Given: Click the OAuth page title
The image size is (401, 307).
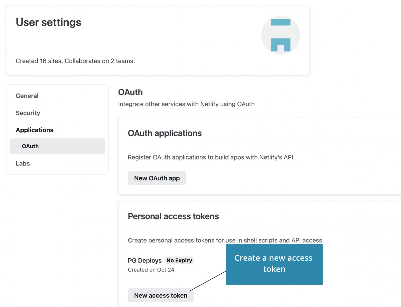Looking at the screenshot, I should (x=130, y=92).
